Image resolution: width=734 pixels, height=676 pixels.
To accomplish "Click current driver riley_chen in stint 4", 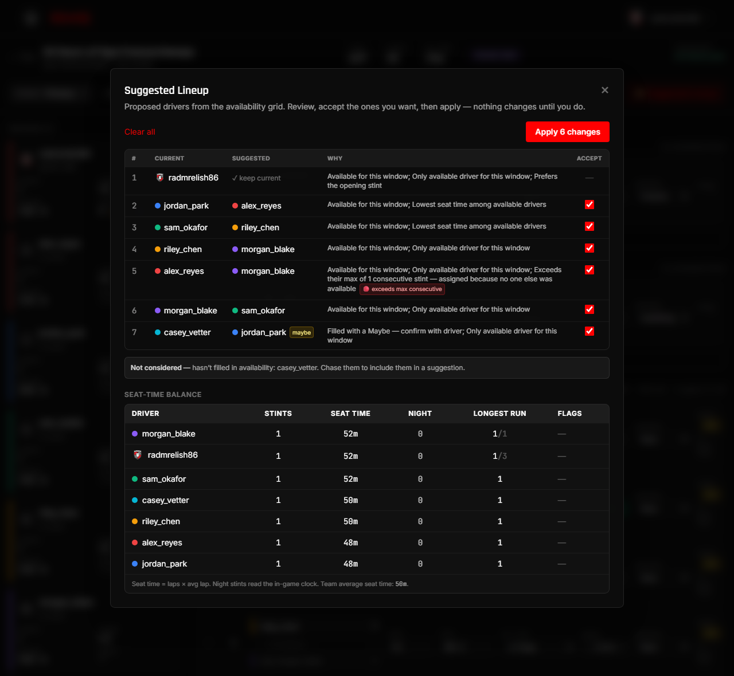I will (x=178, y=249).
